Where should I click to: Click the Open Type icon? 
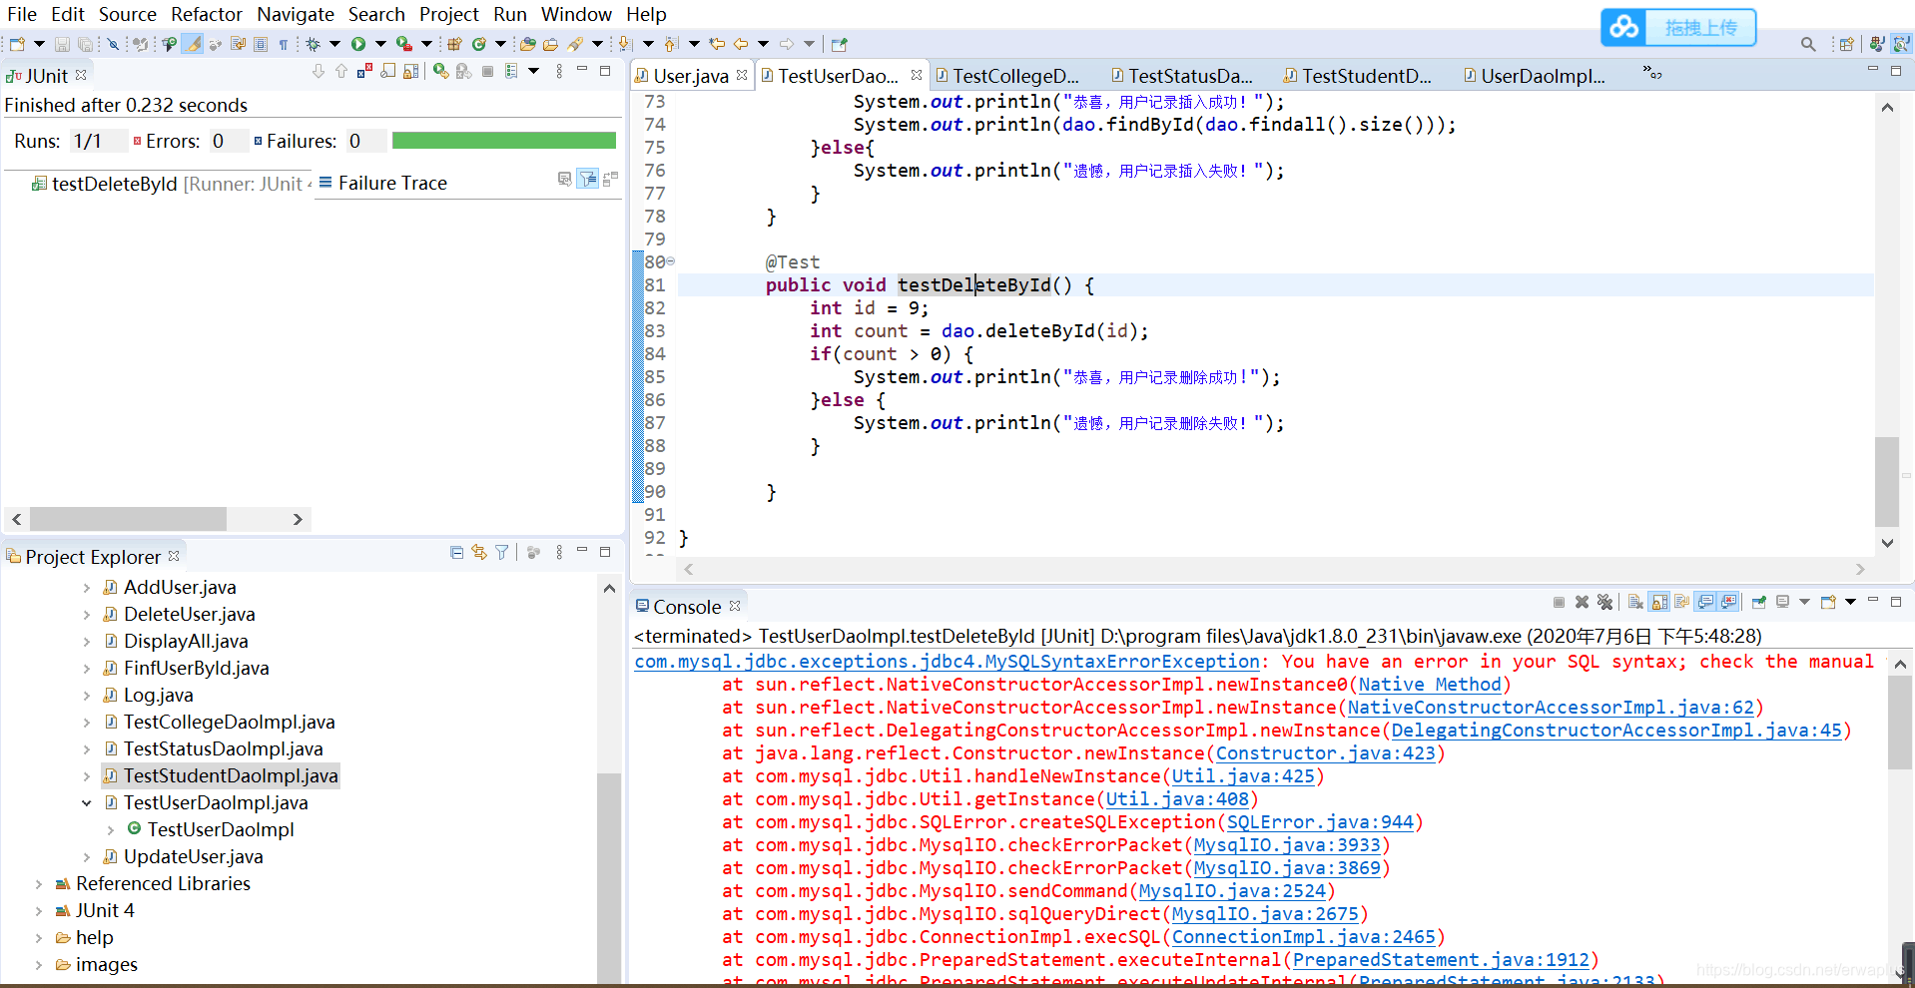[527, 44]
